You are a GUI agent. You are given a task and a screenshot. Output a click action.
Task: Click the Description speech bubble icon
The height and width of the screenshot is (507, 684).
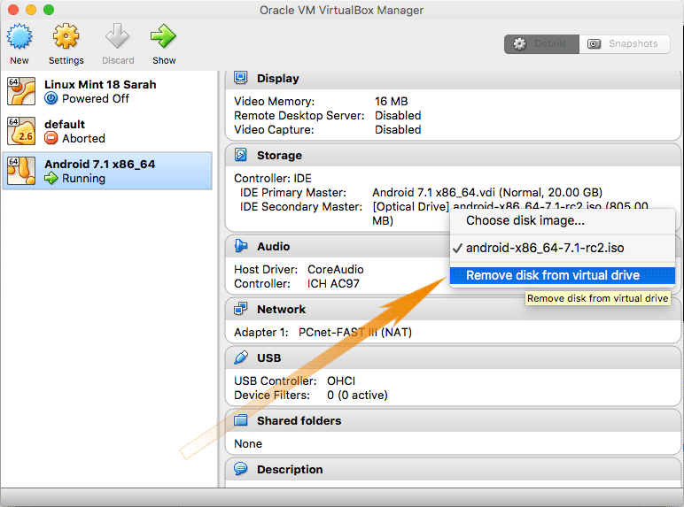241,469
